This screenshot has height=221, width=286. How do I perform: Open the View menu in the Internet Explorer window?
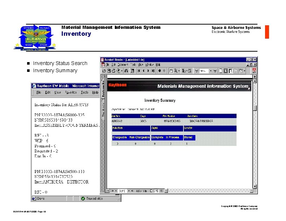[57, 92]
